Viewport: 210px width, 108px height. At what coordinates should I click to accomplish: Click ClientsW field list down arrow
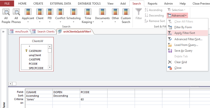click(50, 67)
